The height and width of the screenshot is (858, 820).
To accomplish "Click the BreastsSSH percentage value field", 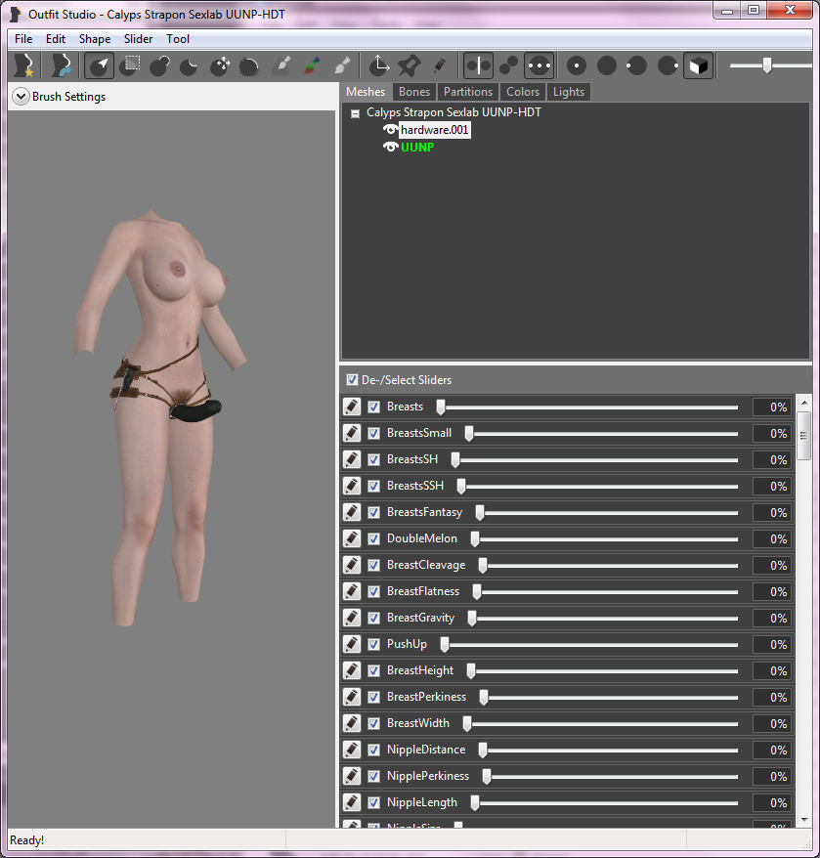I will pyautogui.click(x=772, y=486).
